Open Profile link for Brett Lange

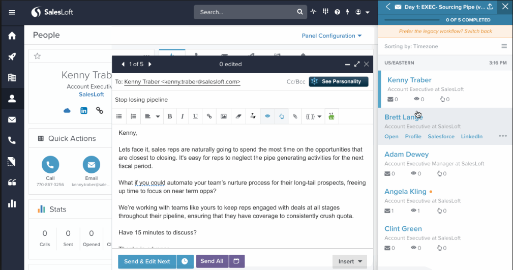click(413, 136)
